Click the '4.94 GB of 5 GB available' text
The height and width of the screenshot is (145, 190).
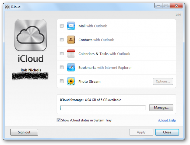[103, 100]
